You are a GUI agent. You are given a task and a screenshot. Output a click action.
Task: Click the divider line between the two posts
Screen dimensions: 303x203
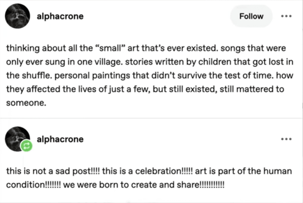click(151, 118)
